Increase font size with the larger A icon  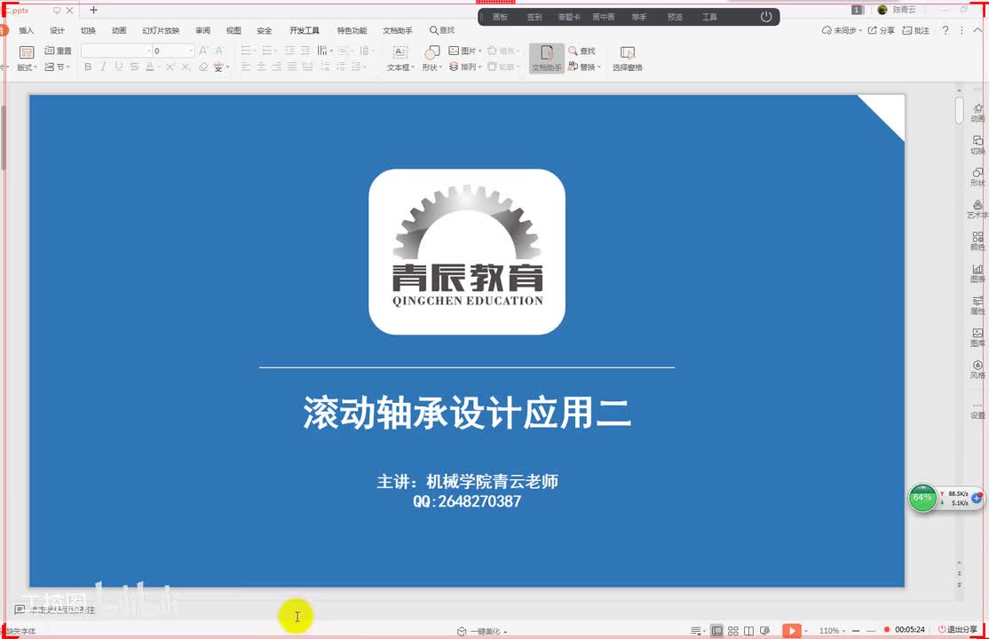tap(203, 51)
